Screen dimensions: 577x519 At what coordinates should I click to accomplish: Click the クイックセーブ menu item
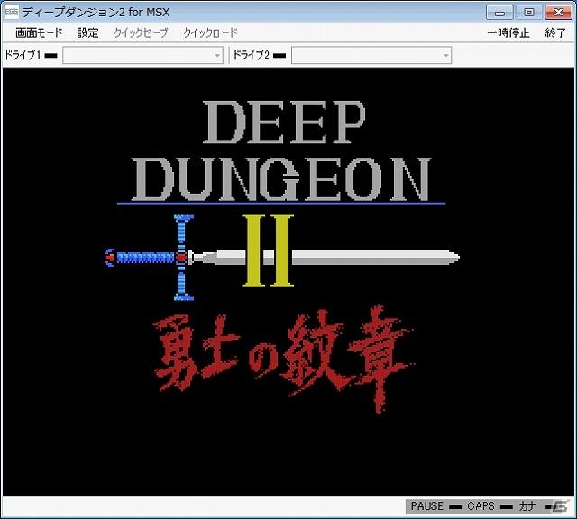[x=141, y=33]
